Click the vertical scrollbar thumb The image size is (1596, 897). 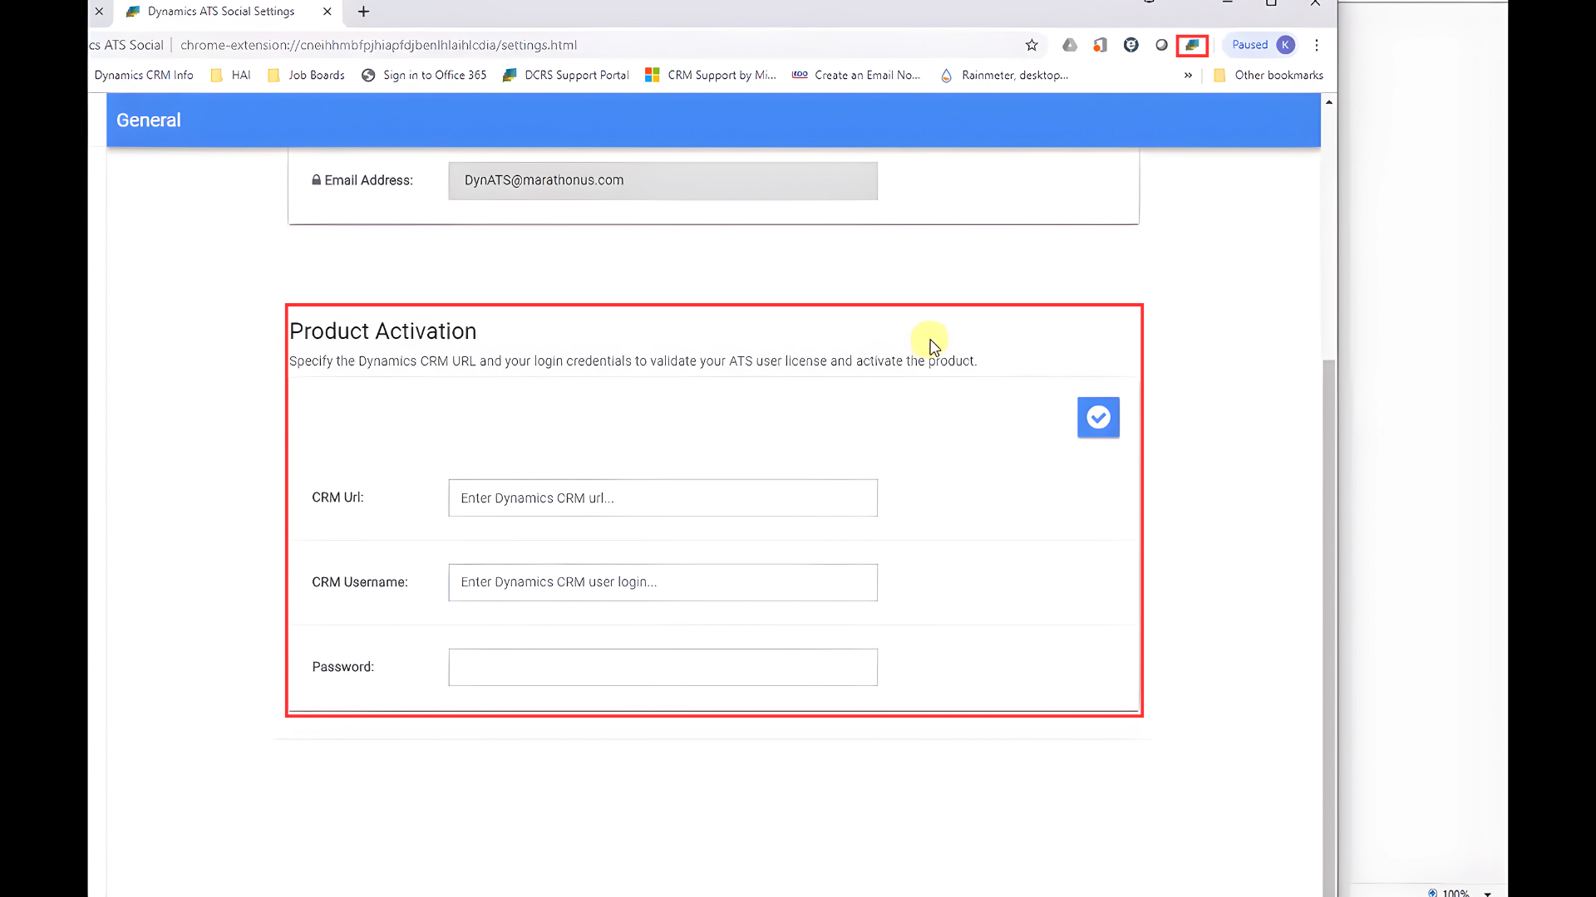pos(1329,627)
